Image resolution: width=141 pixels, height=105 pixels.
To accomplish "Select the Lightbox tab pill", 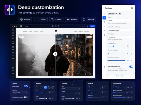I will (x=88, y=19).
